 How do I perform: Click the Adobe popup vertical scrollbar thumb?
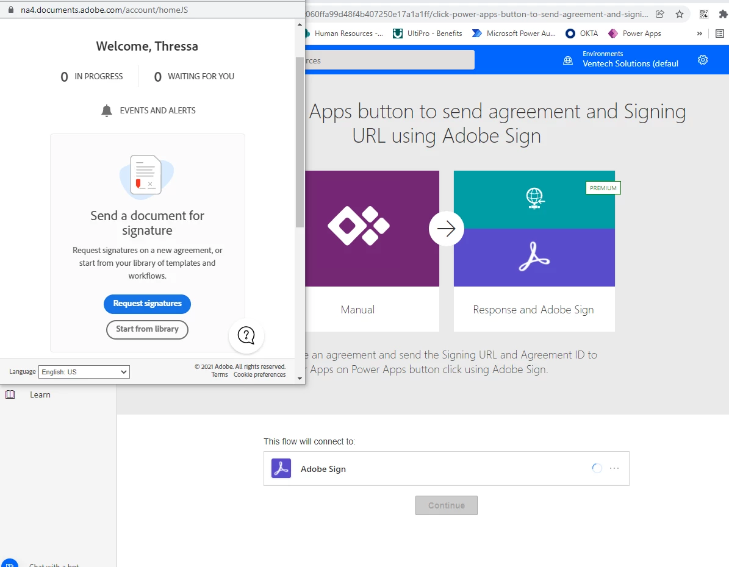(300, 142)
